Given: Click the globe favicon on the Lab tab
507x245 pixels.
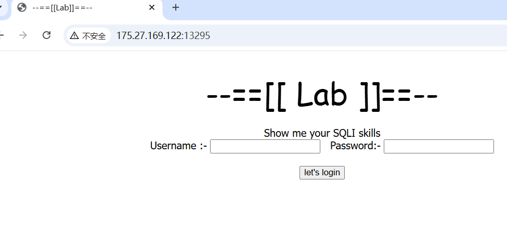Looking at the screenshot, I should 22,7.
